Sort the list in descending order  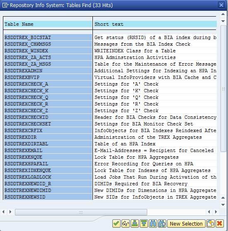click(x=144, y=224)
